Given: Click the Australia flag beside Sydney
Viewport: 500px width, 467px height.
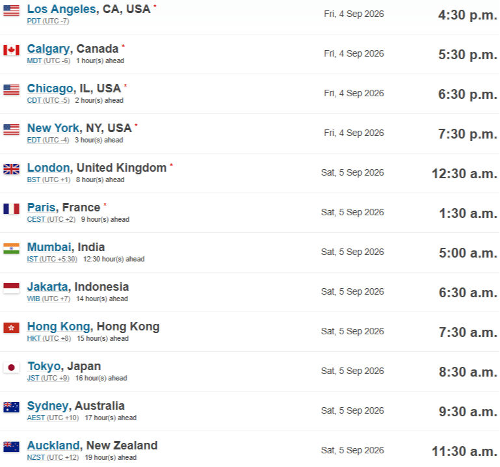Looking at the screenshot, I should click(11, 407).
